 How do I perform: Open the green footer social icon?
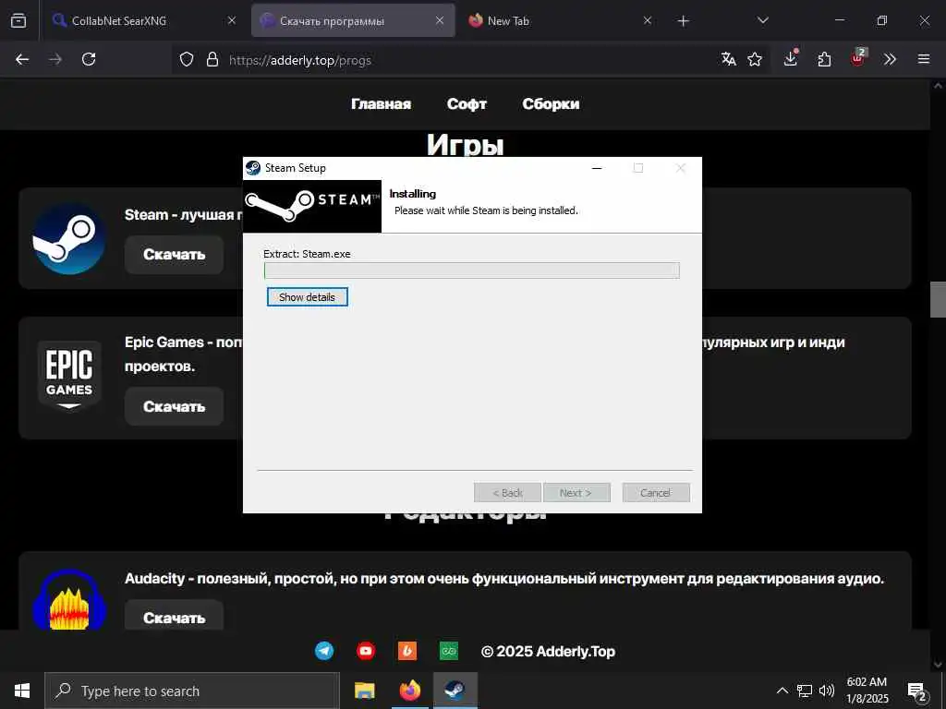449,651
